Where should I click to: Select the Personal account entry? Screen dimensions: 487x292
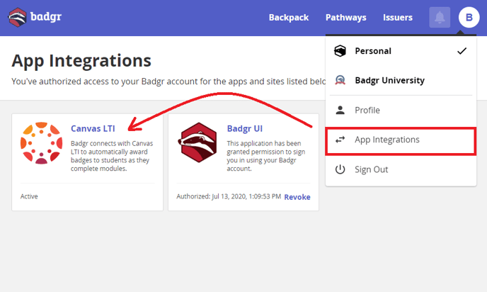pos(401,51)
